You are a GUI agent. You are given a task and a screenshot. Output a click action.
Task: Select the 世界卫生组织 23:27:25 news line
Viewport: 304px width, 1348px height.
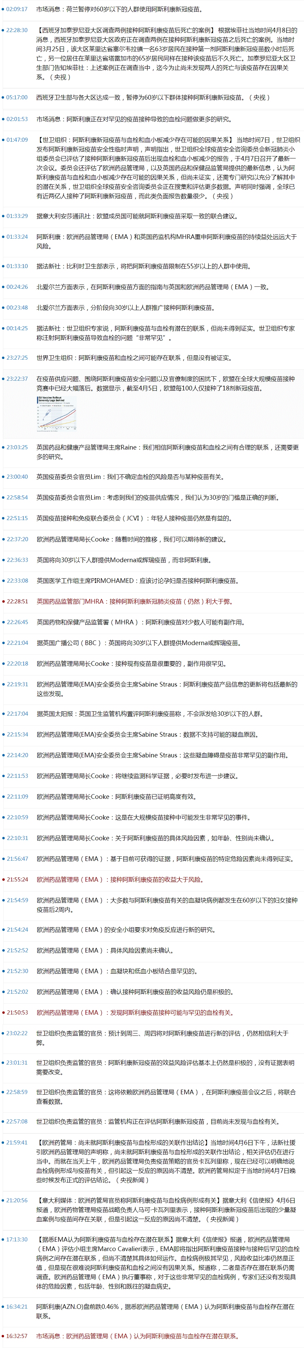[x=134, y=358]
